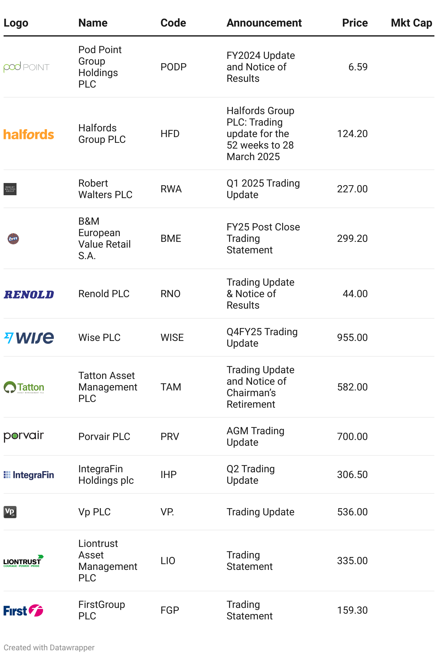
Task: Click the Liontrust logo
Action: tap(24, 561)
